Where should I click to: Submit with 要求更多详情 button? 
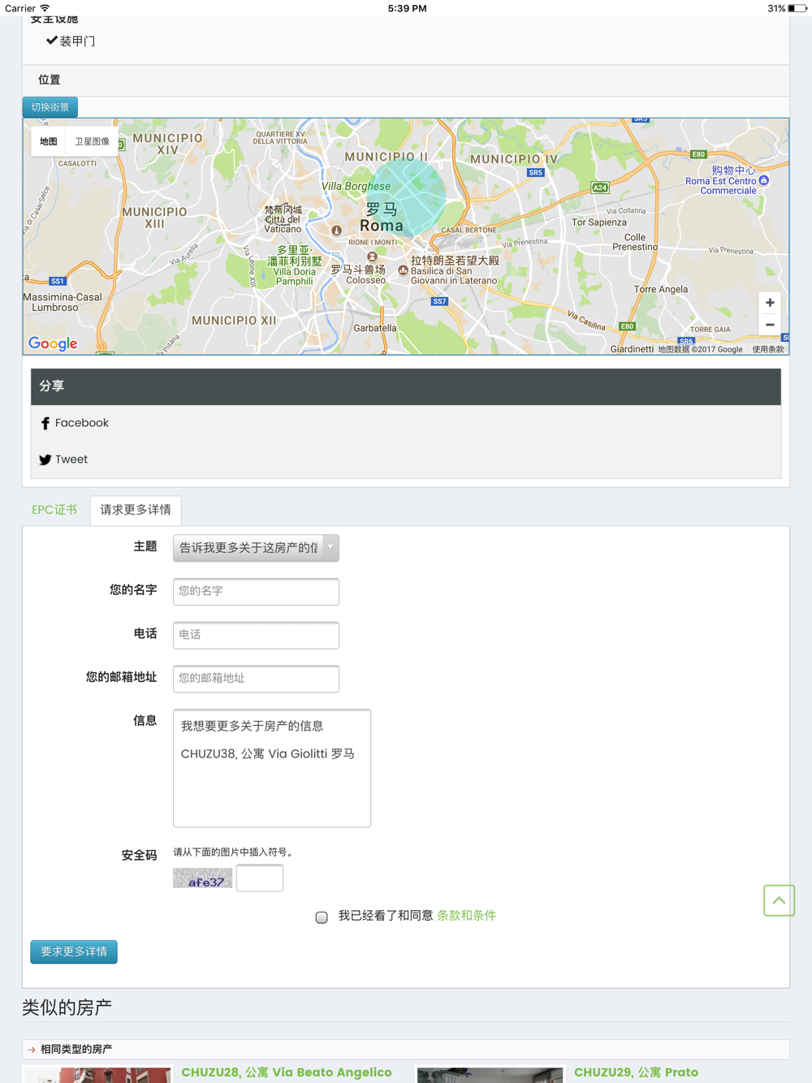click(x=74, y=951)
